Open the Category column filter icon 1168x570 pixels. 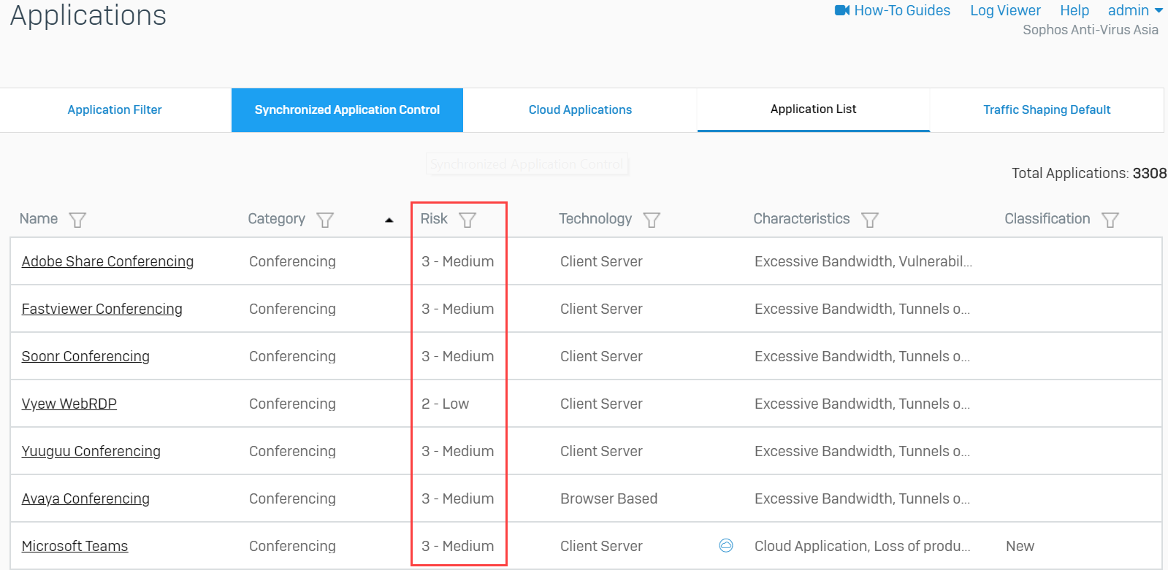(325, 220)
